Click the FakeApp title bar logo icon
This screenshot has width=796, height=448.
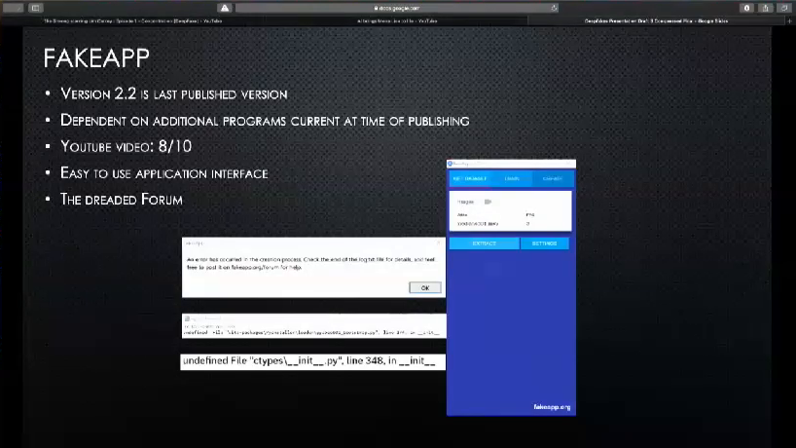coord(451,164)
